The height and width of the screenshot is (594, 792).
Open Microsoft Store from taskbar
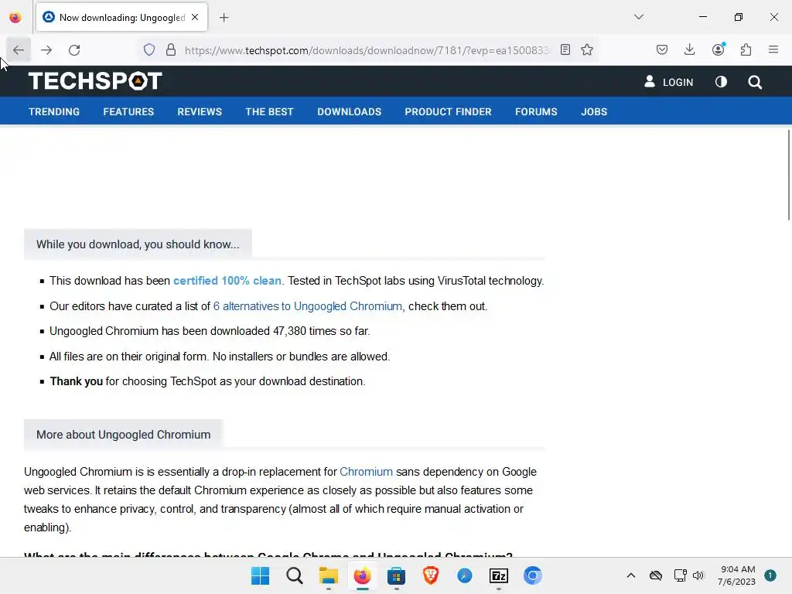[397, 575]
